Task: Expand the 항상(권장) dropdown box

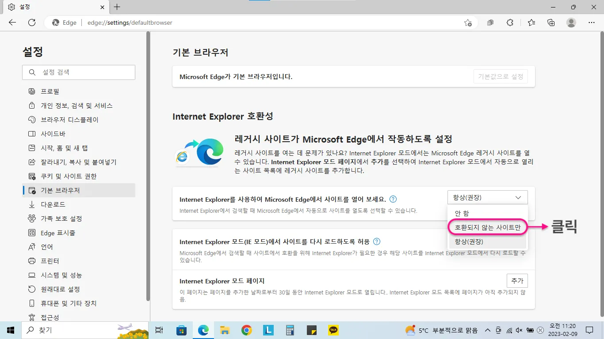Action: [487, 197]
